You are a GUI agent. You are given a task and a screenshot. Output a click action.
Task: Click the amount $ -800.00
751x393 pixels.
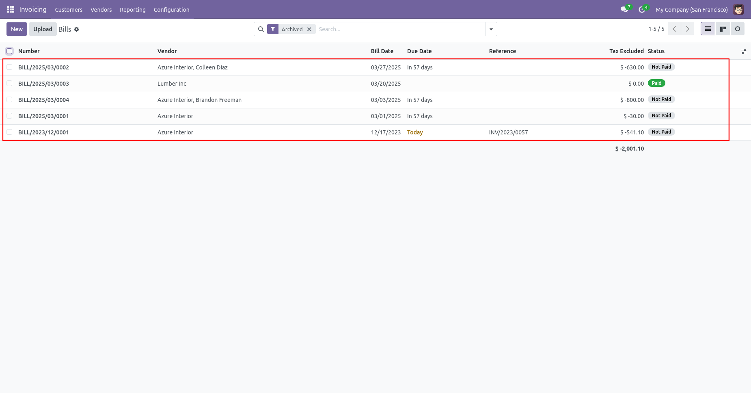(632, 100)
